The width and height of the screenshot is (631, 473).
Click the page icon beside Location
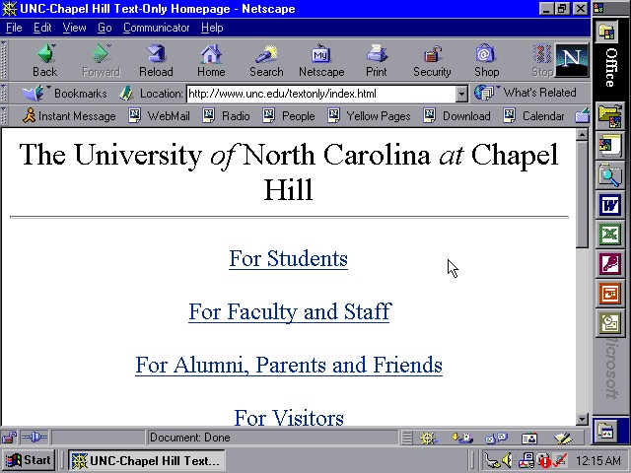pos(126,94)
